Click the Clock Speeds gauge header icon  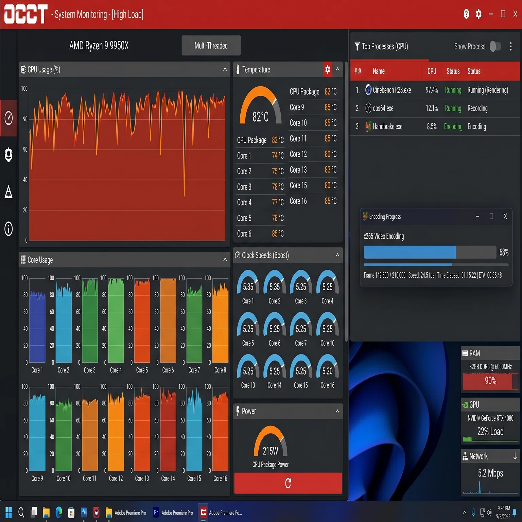click(238, 255)
